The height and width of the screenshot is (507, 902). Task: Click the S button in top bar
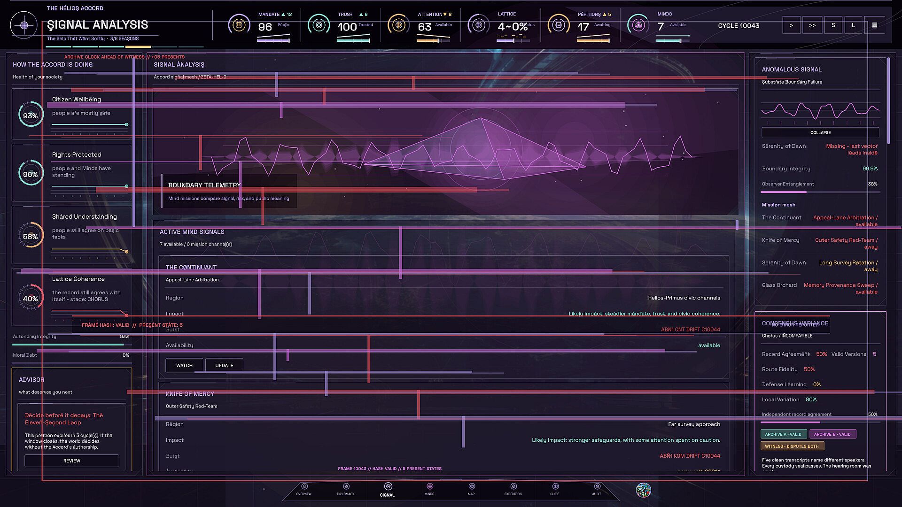pyautogui.click(x=833, y=25)
